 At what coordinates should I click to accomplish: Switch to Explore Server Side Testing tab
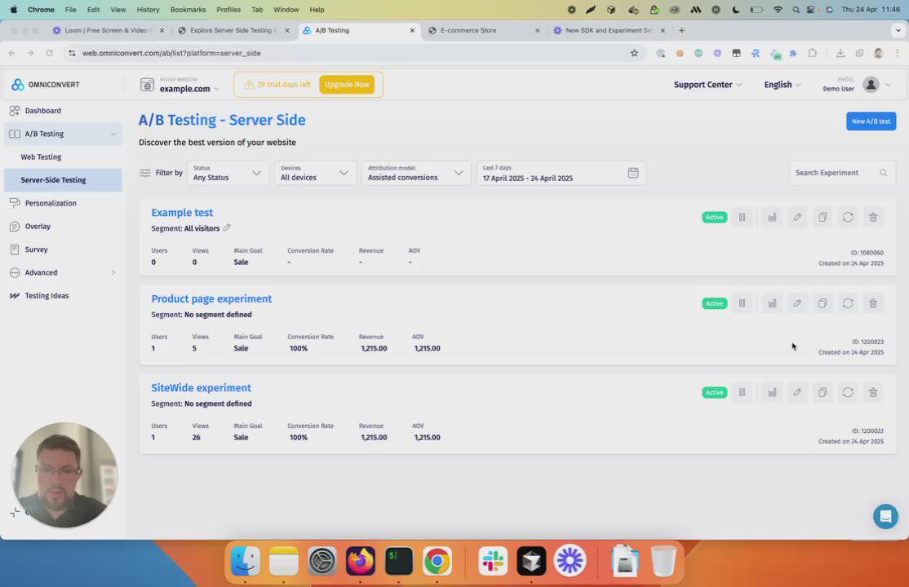pyautogui.click(x=233, y=30)
